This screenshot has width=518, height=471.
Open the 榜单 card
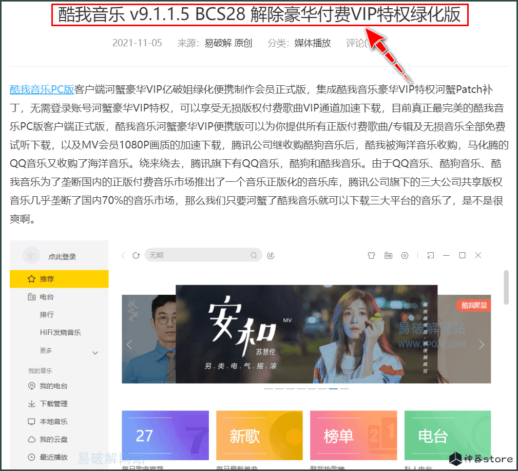(x=354, y=436)
